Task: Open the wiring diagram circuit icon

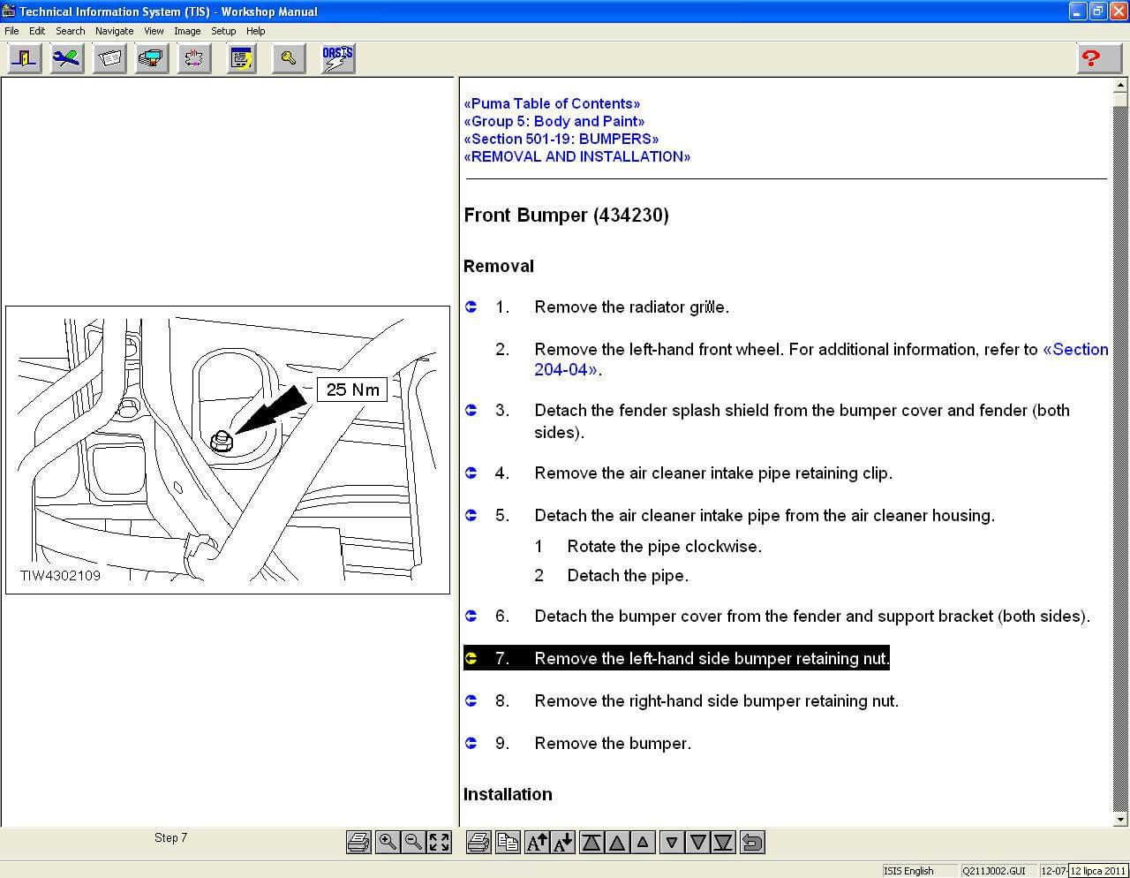Action: pos(194,58)
